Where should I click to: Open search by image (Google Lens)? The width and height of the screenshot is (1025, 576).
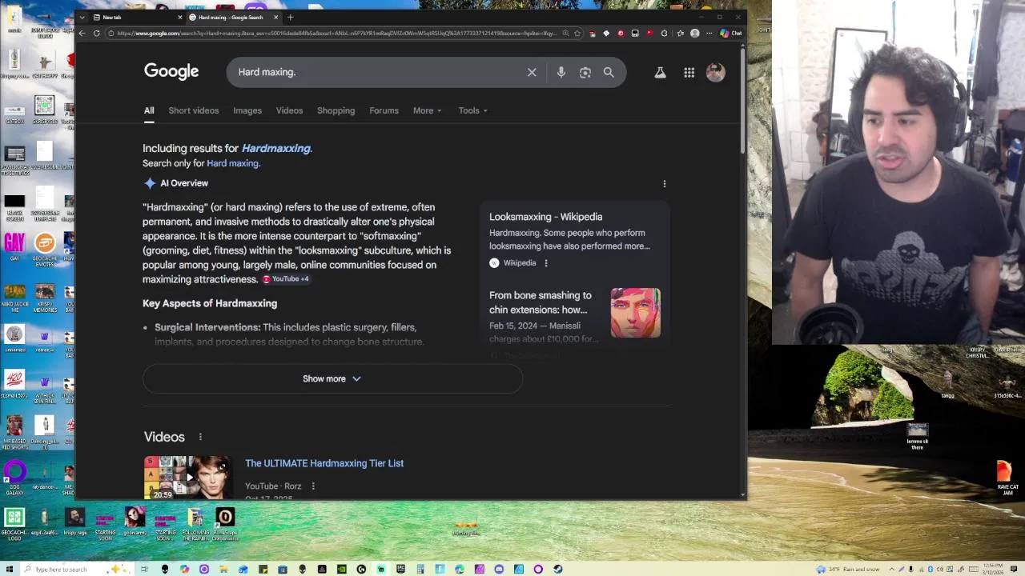click(585, 72)
